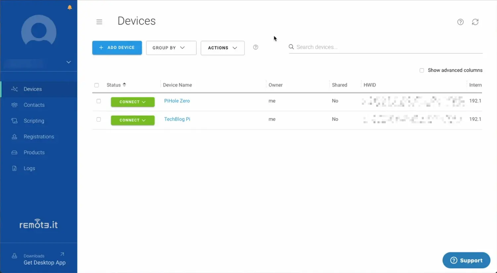Open the TechBlog Pi device link
The width and height of the screenshot is (497, 273).
(x=177, y=119)
